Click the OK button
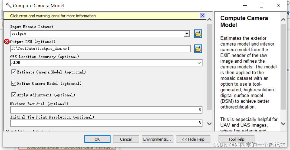 [97, 139]
